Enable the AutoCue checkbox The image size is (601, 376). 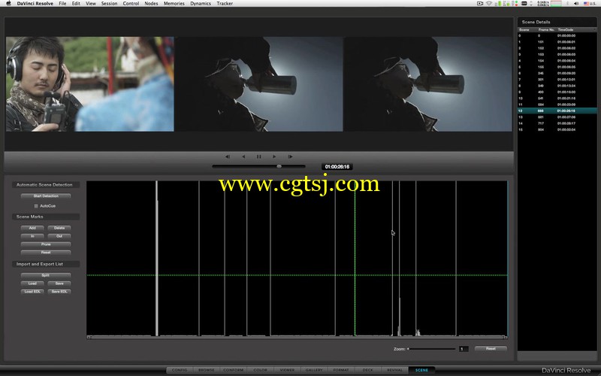(36, 206)
